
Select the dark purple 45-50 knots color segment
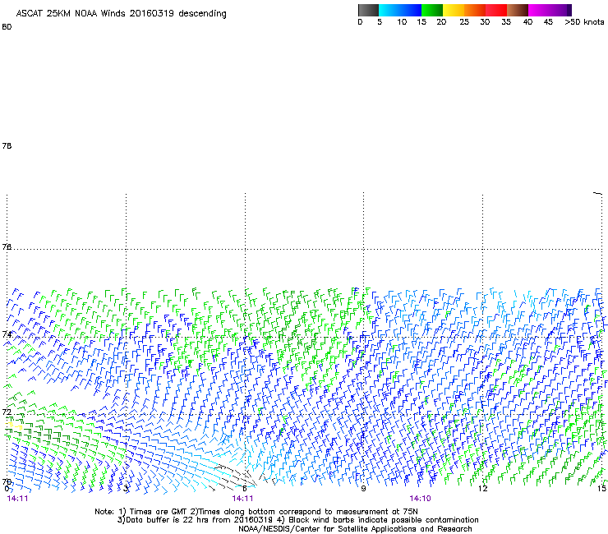point(560,10)
